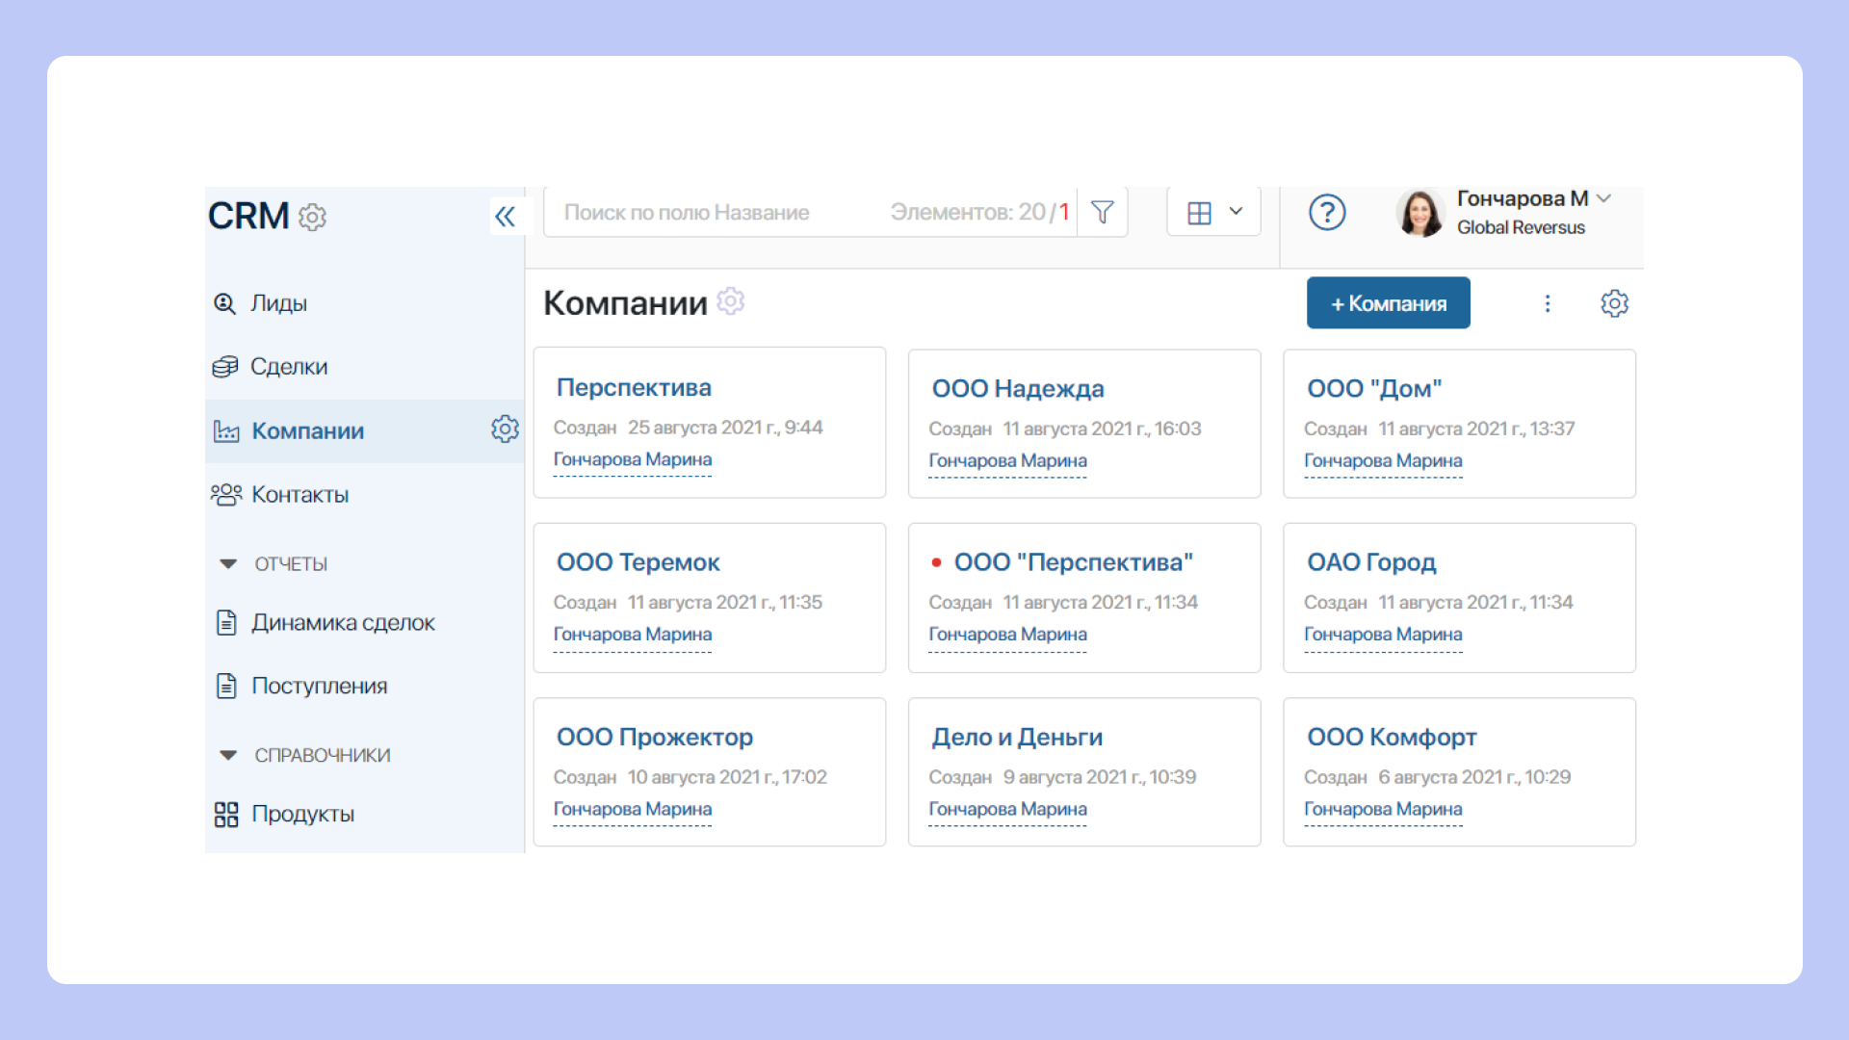Open the help question mark icon
Image resolution: width=1849 pixels, height=1040 pixels.
(x=1326, y=212)
